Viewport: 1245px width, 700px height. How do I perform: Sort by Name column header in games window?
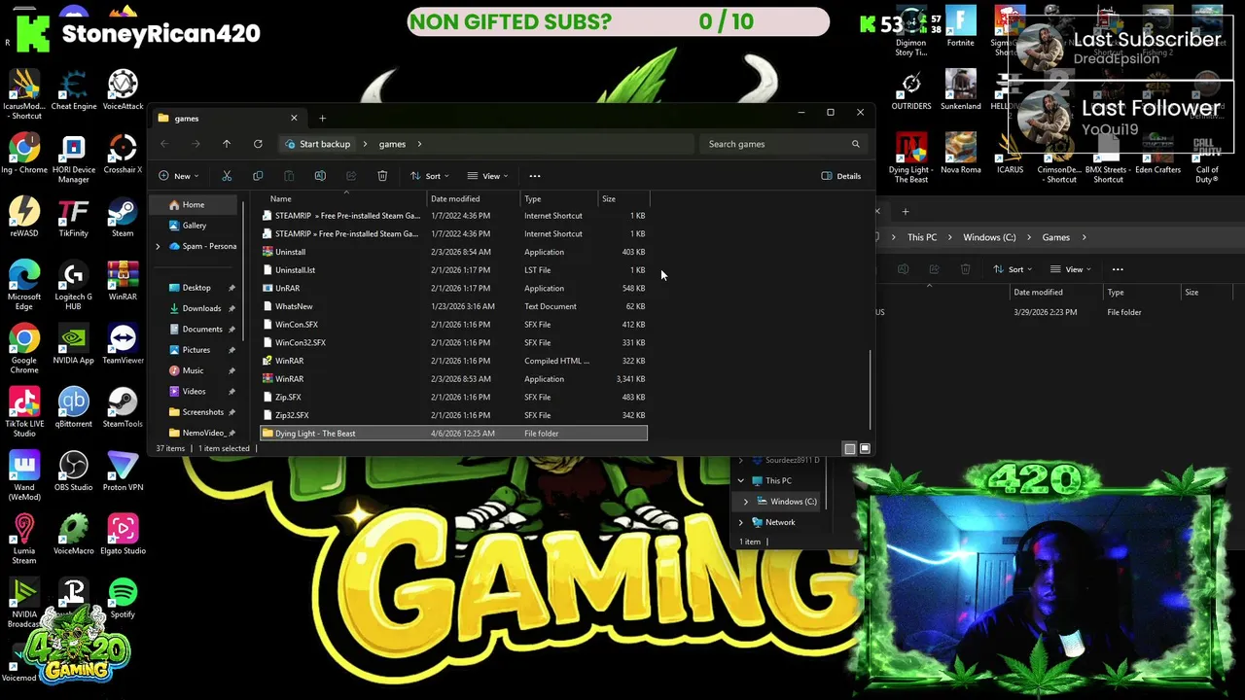coord(345,198)
